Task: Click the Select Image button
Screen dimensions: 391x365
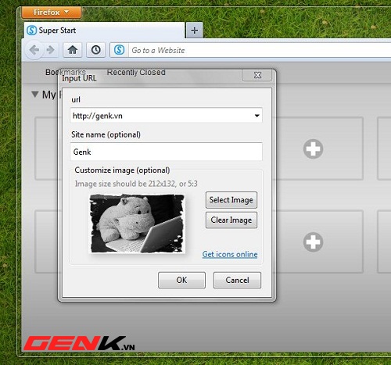Action: 231,200
